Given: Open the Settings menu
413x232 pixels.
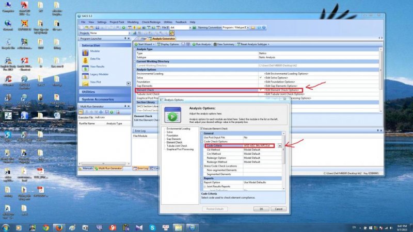Looking at the screenshot, I should click(x=102, y=22).
